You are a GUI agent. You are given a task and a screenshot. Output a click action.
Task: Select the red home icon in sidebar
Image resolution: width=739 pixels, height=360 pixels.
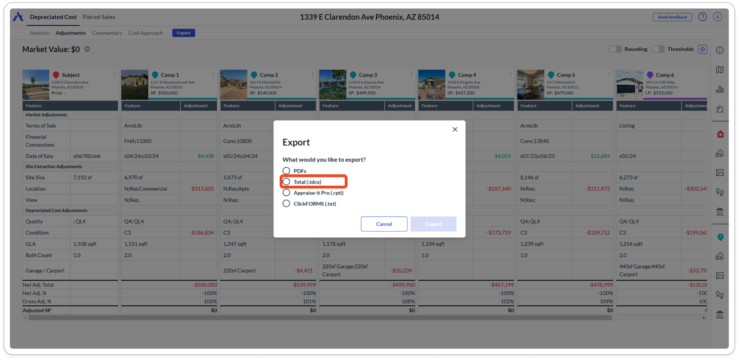tap(720, 134)
